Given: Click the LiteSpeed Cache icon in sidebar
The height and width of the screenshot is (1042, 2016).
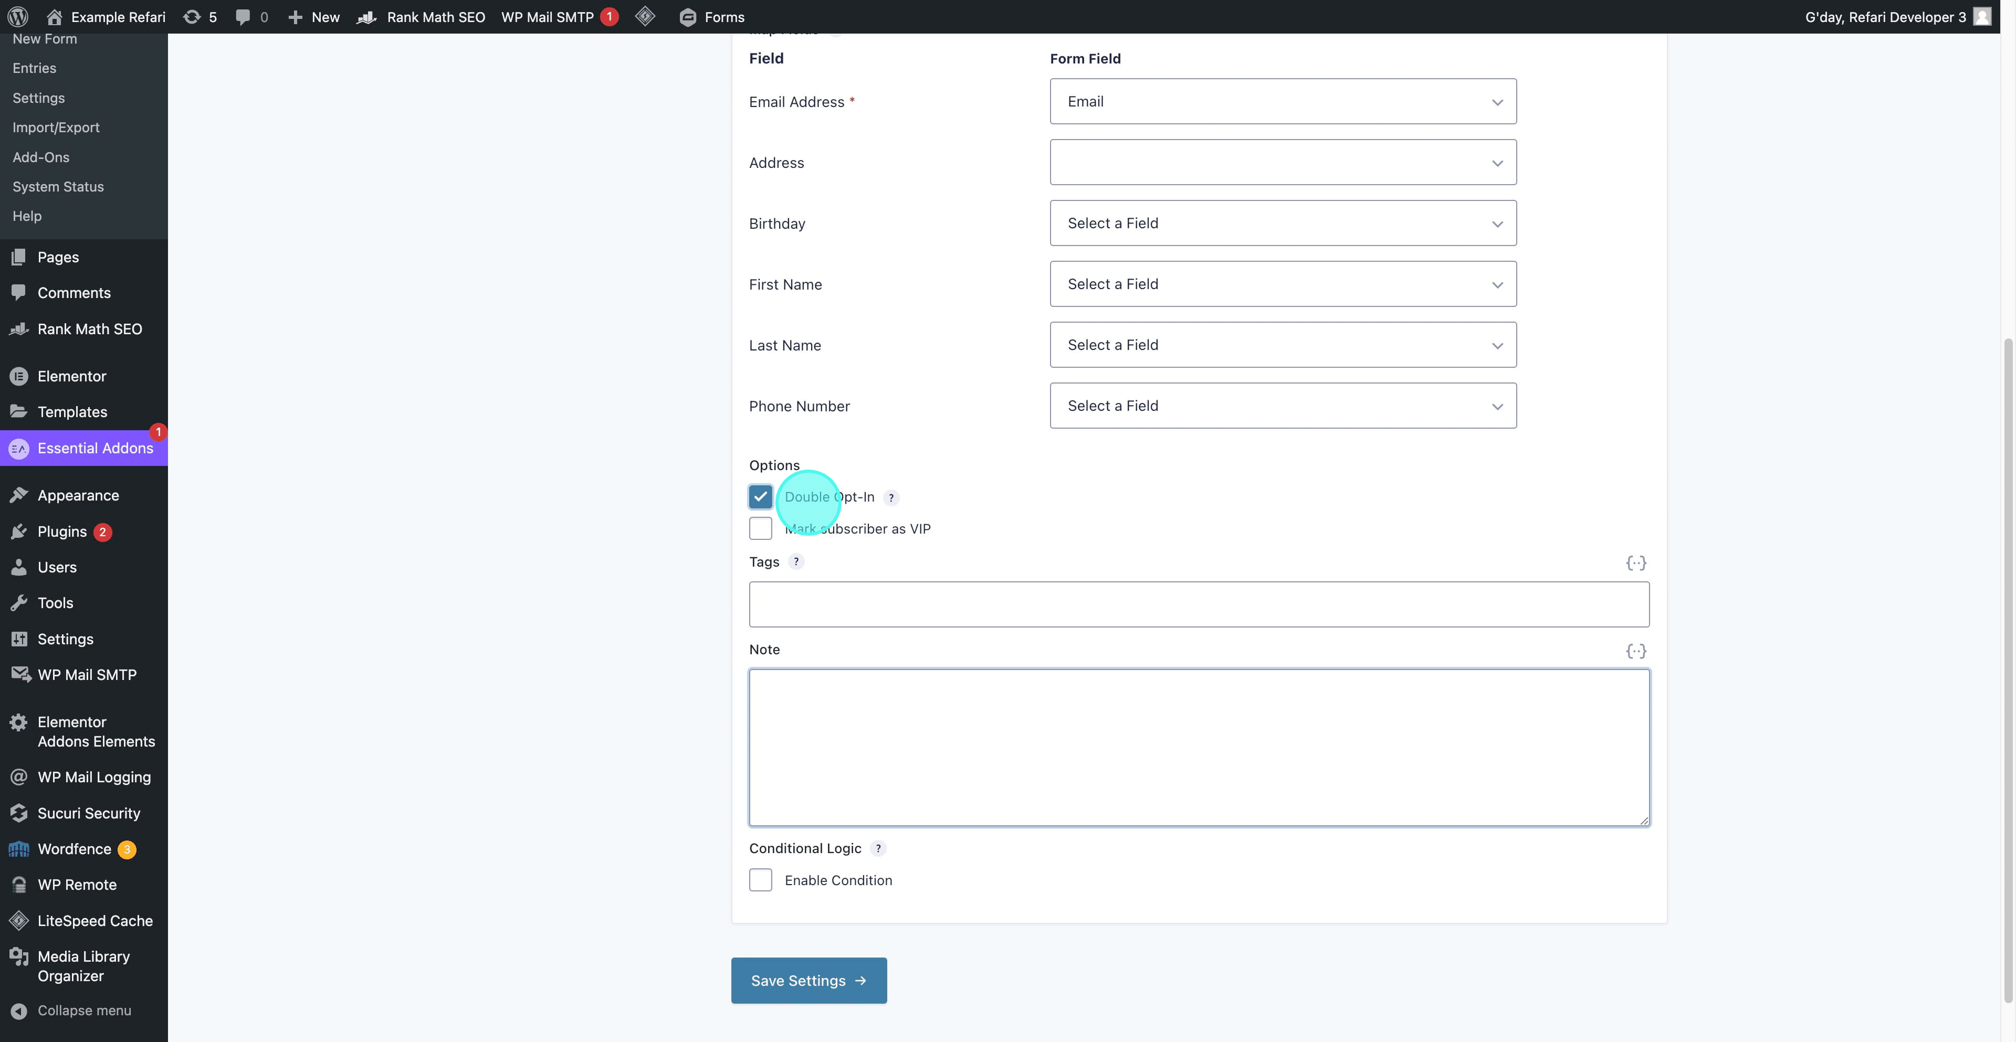Looking at the screenshot, I should (19, 921).
